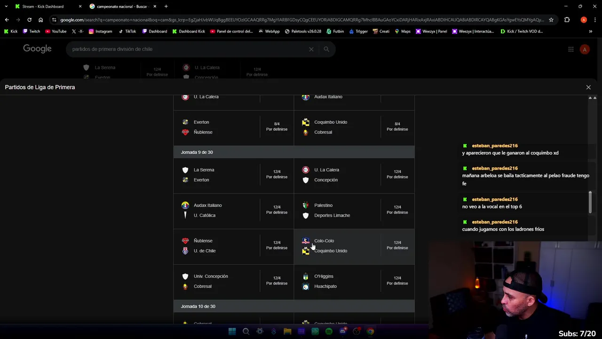The height and width of the screenshot is (339, 602).
Task: Bookmark this page with the star icon
Action: (x=551, y=20)
